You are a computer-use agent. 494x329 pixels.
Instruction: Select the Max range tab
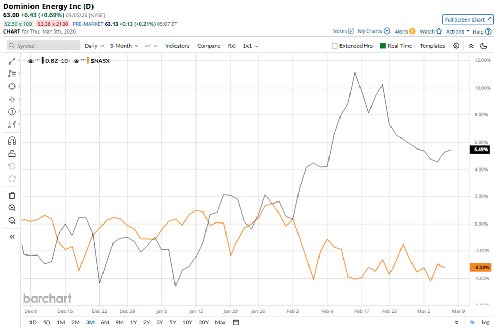pyautogui.click(x=221, y=322)
